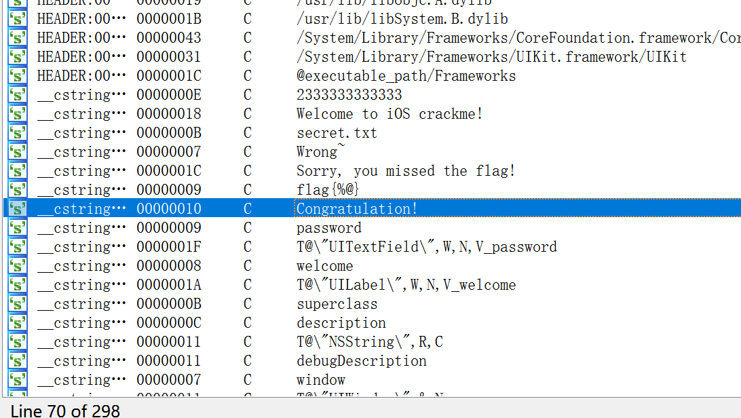Select the "Welcome to iOS crackme!" string

click(389, 114)
